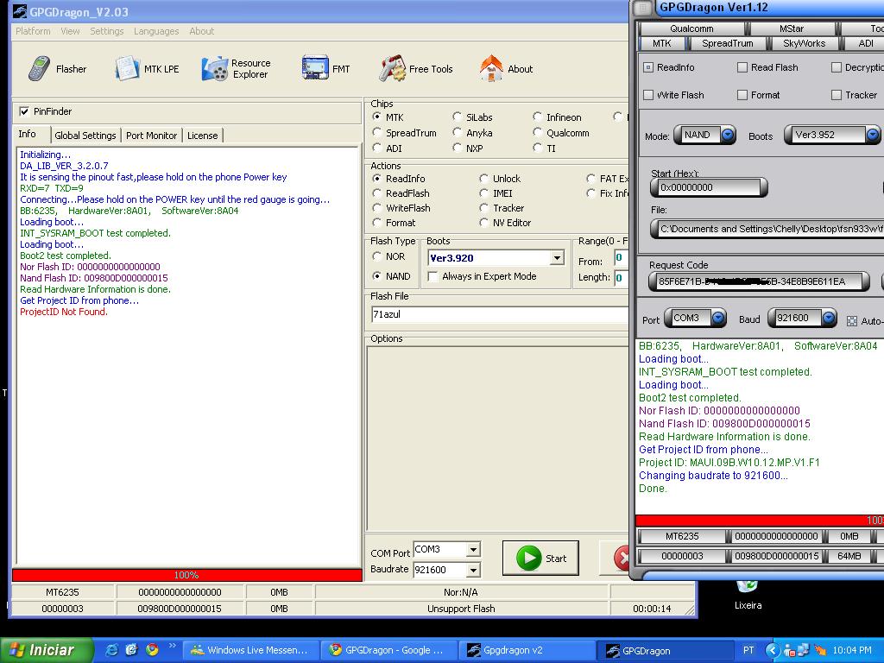Click the 10:04 PM taskbar clock
This screenshot has height=663, width=884.
(x=852, y=650)
